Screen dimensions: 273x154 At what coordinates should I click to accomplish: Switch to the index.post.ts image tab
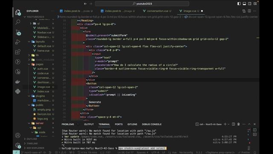click(118, 11)
